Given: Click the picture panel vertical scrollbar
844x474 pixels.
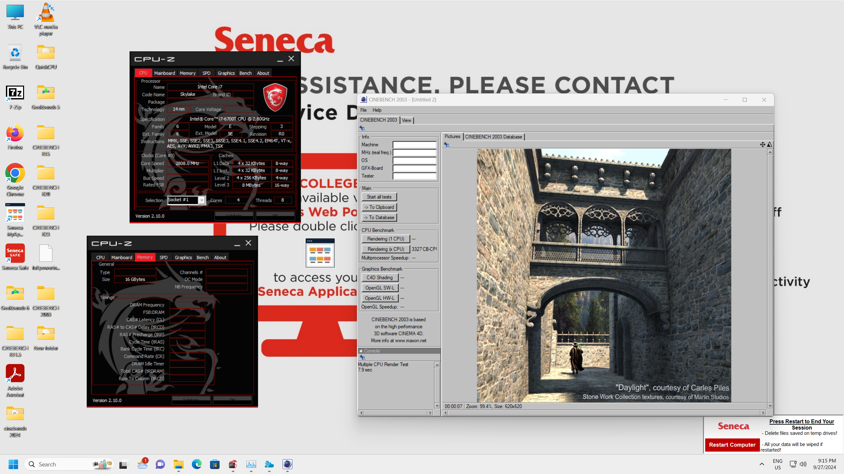Looking at the screenshot, I should (x=770, y=279).
